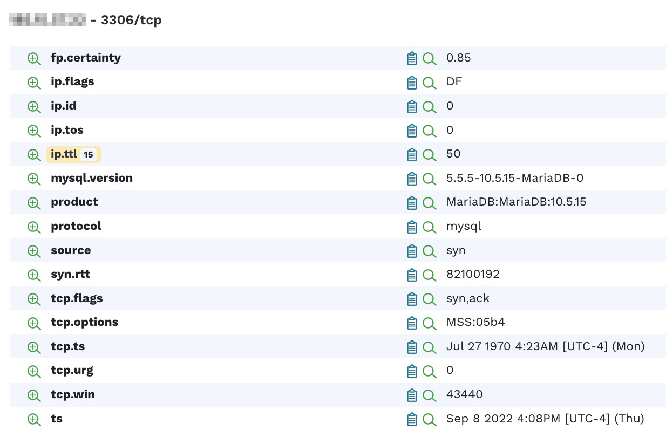This screenshot has width=666, height=437.
Task: Click the 15 badge beside ip.ttl
Action: click(88, 154)
